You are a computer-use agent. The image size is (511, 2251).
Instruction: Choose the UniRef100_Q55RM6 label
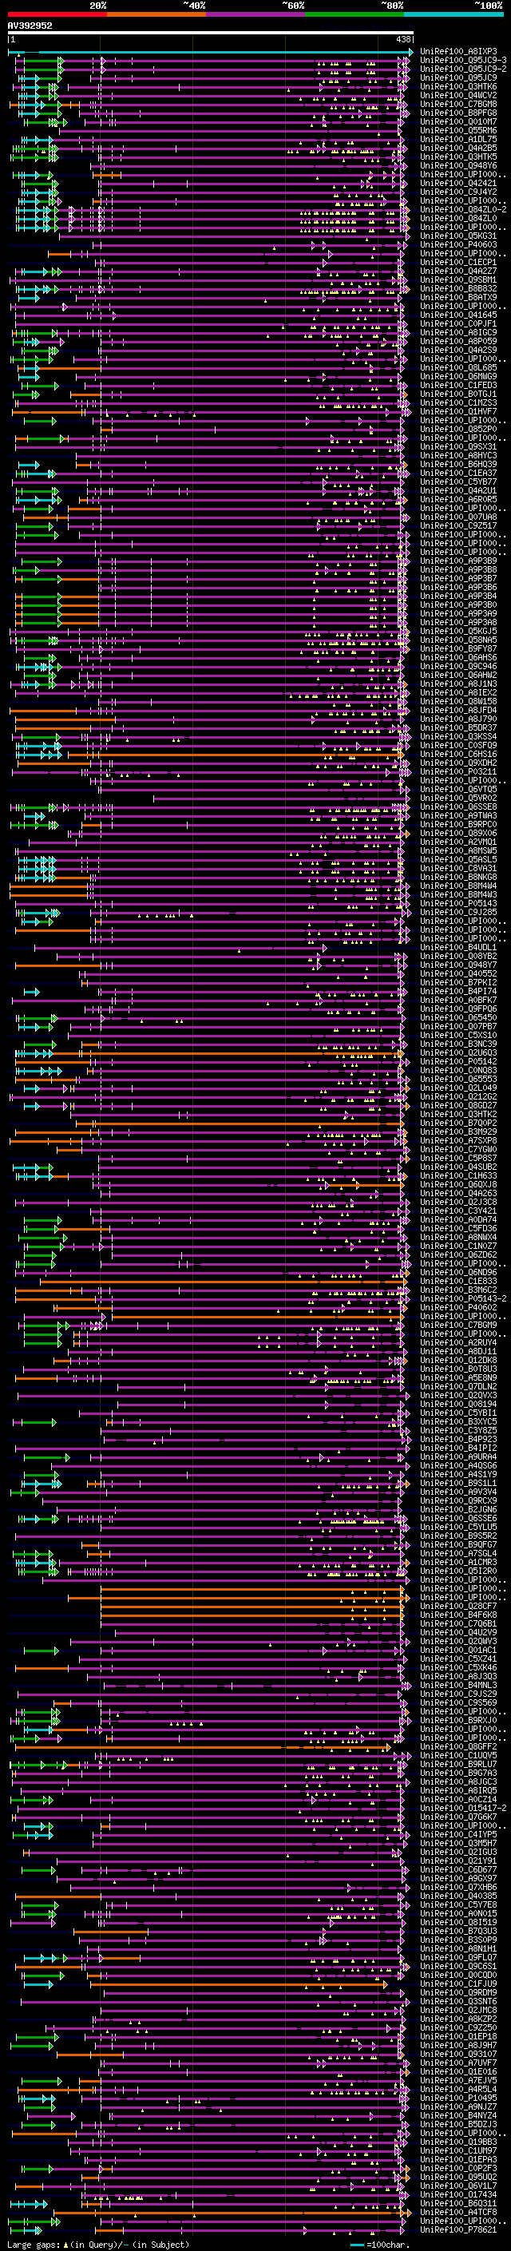(x=458, y=131)
